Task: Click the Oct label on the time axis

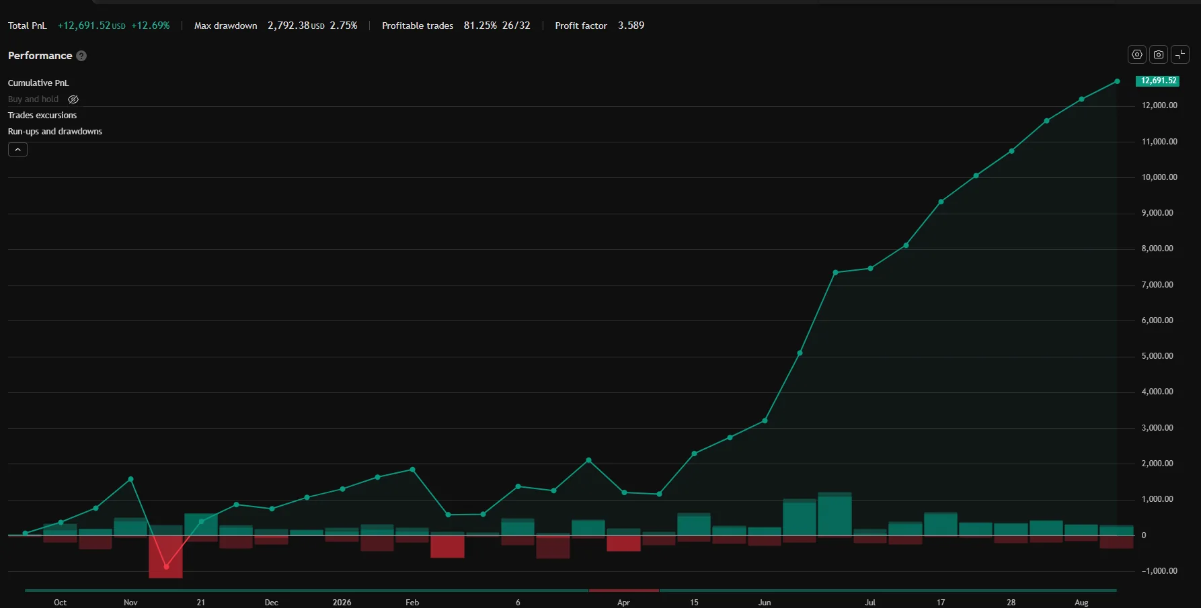Action: point(60,603)
